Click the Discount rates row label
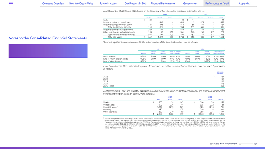 [110, 56]
